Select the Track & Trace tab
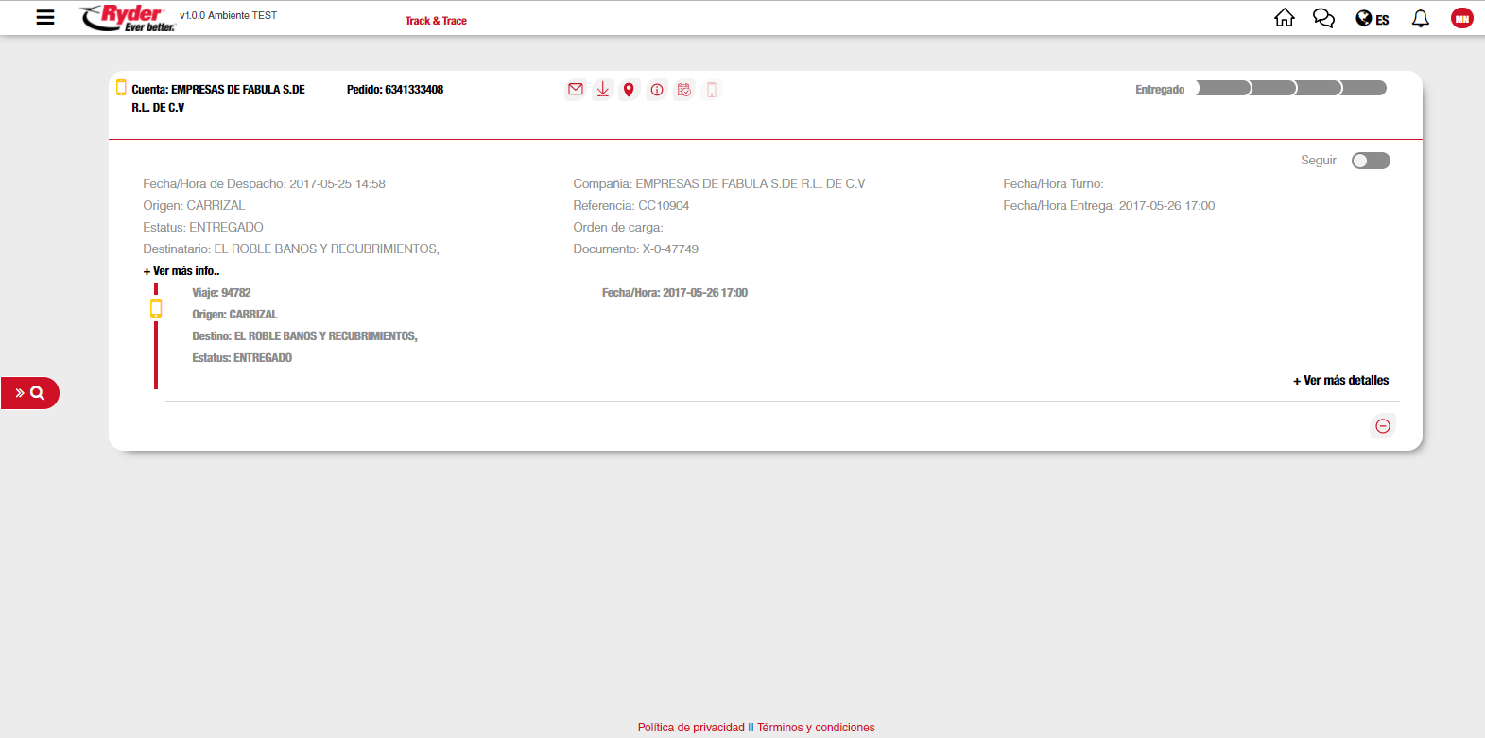The image size is (1485, 738). coord(436,21)
